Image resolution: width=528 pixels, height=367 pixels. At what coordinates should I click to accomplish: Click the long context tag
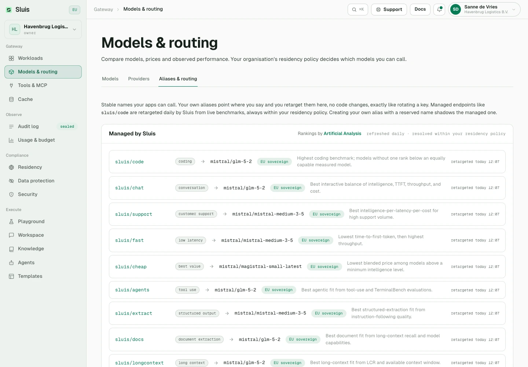click(x=192, y=363)
